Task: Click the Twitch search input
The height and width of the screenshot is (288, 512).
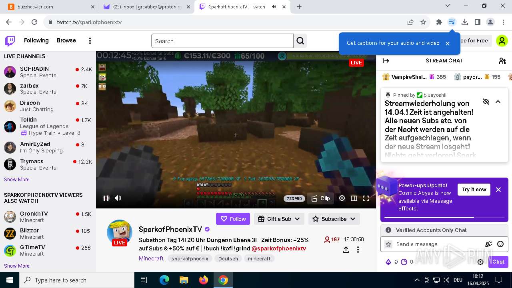Action: pos(222,41)
